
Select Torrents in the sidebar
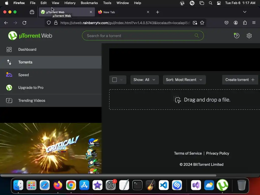point(51,62)
